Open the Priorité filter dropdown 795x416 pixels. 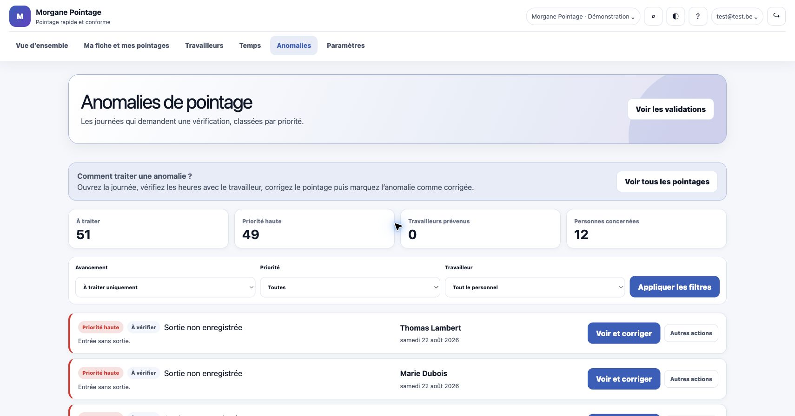[x=350, y=287]
